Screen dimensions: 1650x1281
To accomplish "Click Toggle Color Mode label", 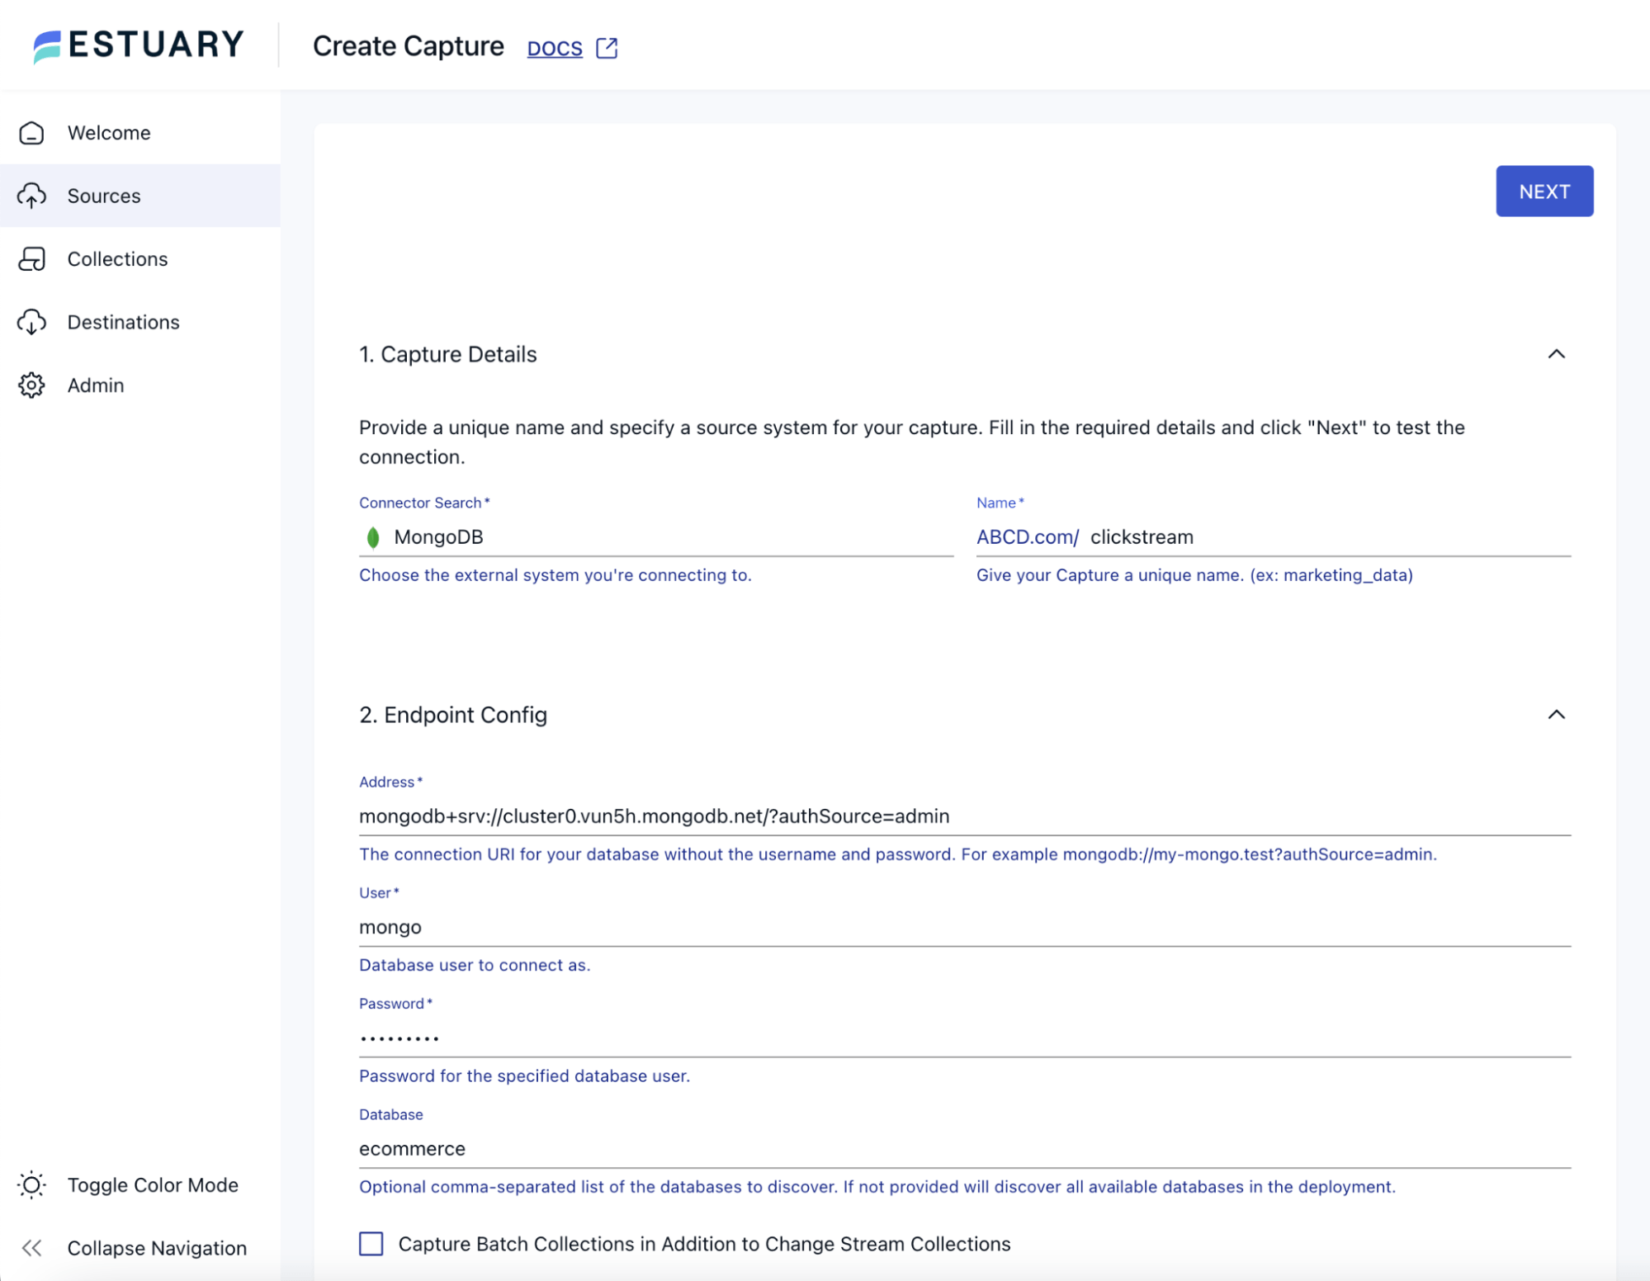I will coord(153,1185).
